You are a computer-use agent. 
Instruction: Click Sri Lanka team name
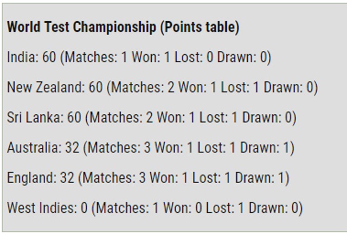(32, 117)
